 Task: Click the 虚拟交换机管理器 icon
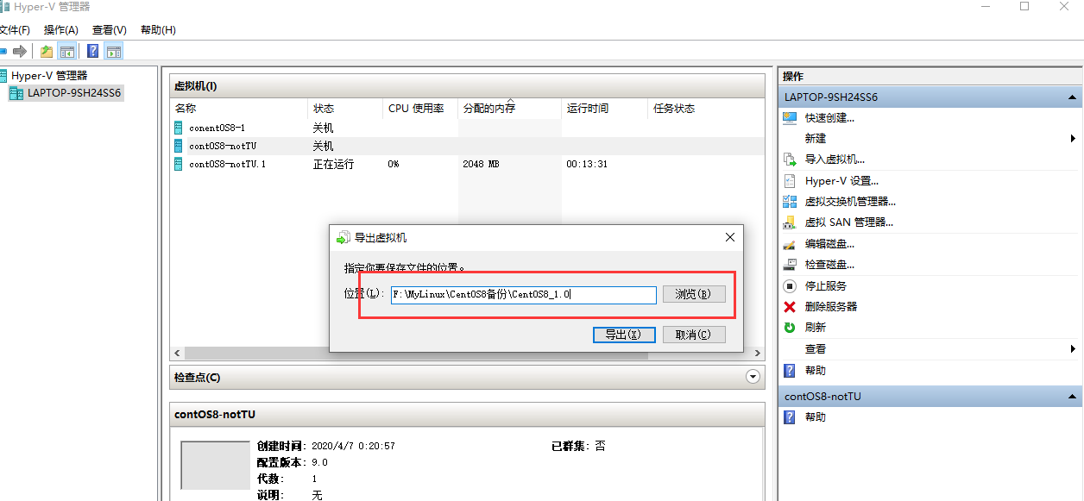click(x=790, y=202)
